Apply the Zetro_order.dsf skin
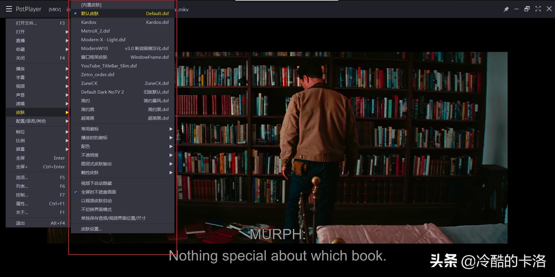Screen dimensions: 555x277 [x=122, y=74]
